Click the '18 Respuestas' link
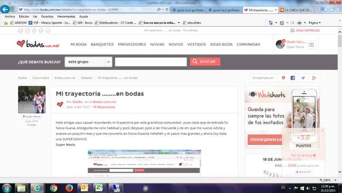The width and height of the screenshot is (342, 193). 104,107
